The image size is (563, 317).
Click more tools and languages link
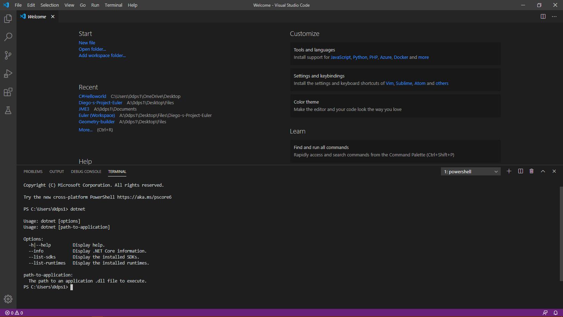[423, 57]
